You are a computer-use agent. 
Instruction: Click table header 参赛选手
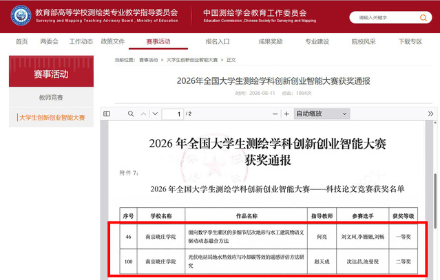pos(363,216)
